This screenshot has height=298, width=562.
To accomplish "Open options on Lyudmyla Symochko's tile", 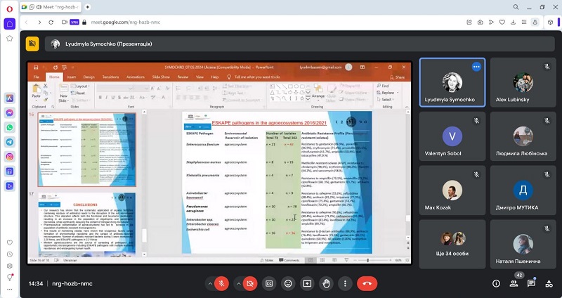I will click(476, 67).
